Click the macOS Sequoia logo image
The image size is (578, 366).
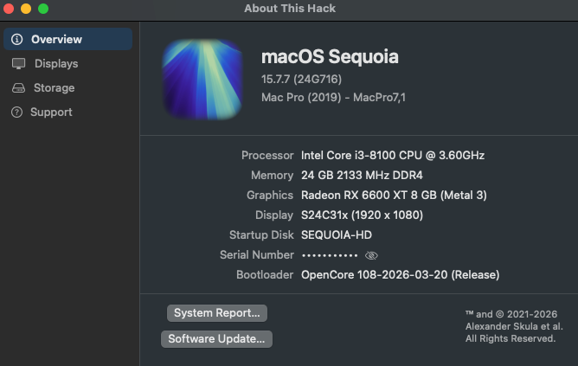(202, 79)
